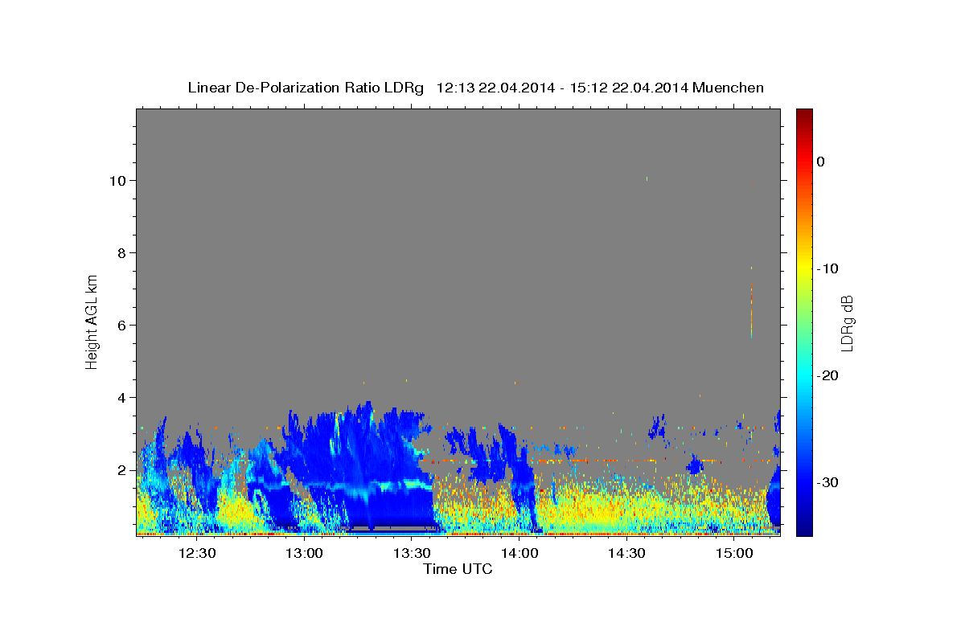The width and height of the screenshot is (965, 643).
Task: Click the 'LDRg dB' colorbar label
Action: coord(846,322)
